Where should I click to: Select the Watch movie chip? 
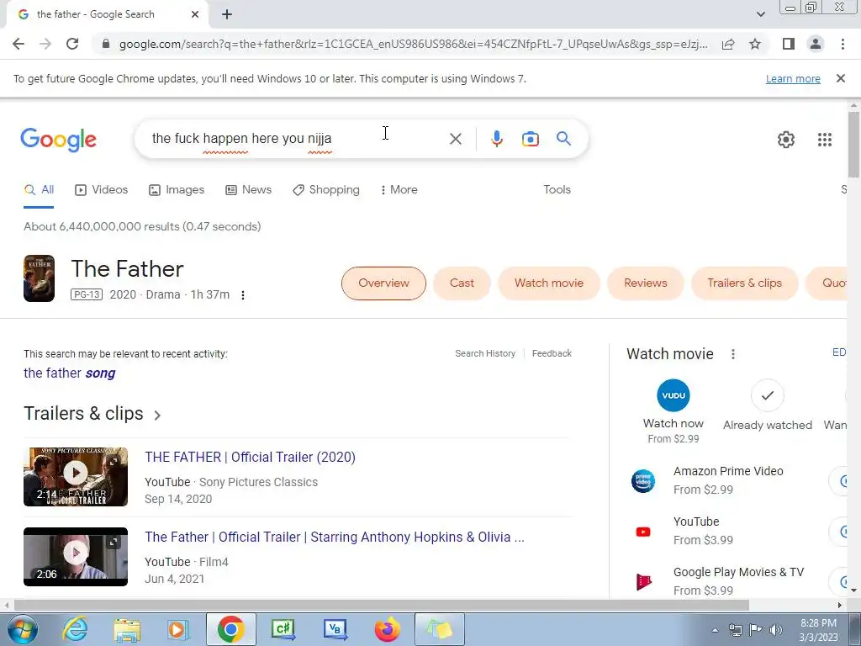pos(548,283)
